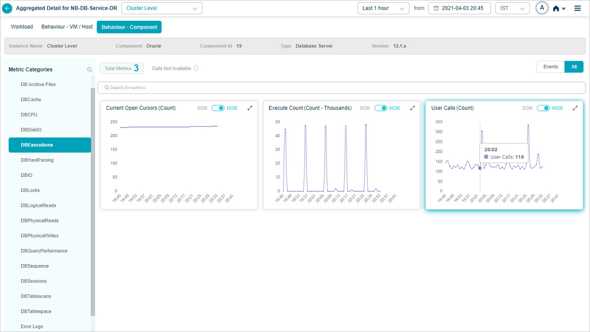
Task: Click the user avatar A icon
Action: click(x=542, y=8)
